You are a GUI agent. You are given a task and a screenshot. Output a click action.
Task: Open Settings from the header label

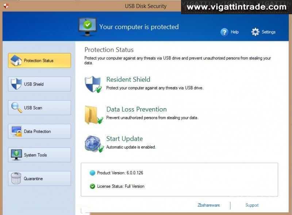(269, 32)
